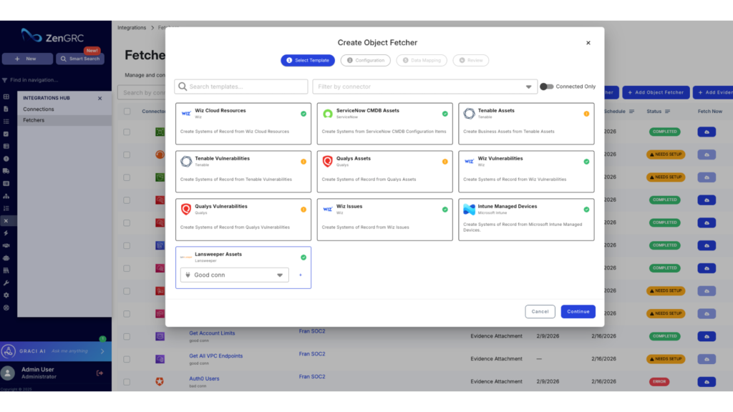Click the Add Object Fetcher button
Image resolution: width=733 pixels, height=412 pixels.
pyautogui.click(x=656, y=92)
